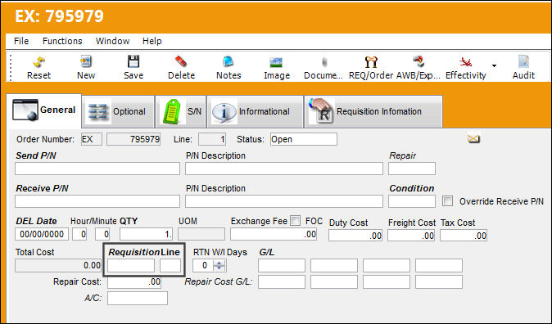The image size is (552, 324).
Task: Click the Reset toolbar icon
Action: [x=38, y=68]
